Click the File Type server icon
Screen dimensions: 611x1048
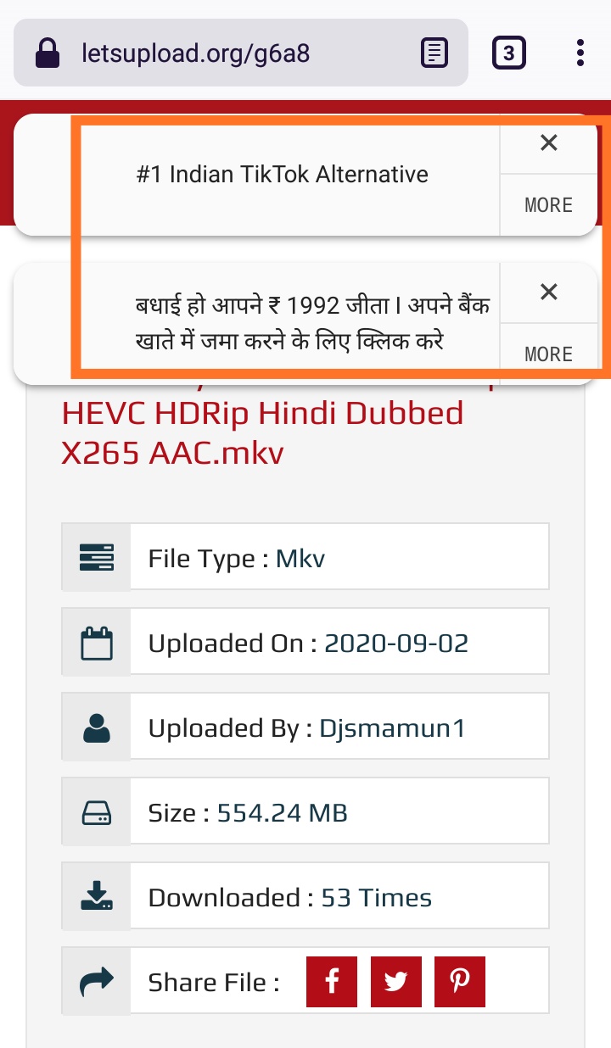click(97, 558)
